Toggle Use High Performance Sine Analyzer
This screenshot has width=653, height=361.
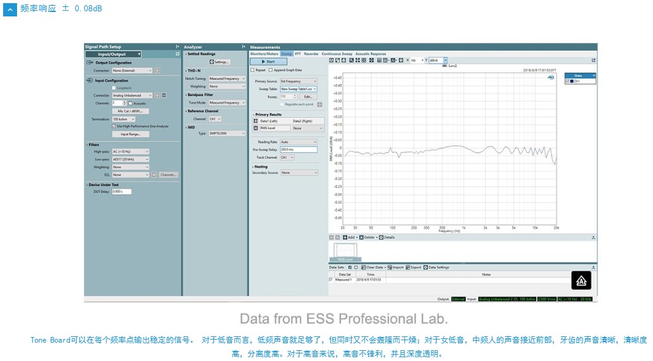[114, 126]
